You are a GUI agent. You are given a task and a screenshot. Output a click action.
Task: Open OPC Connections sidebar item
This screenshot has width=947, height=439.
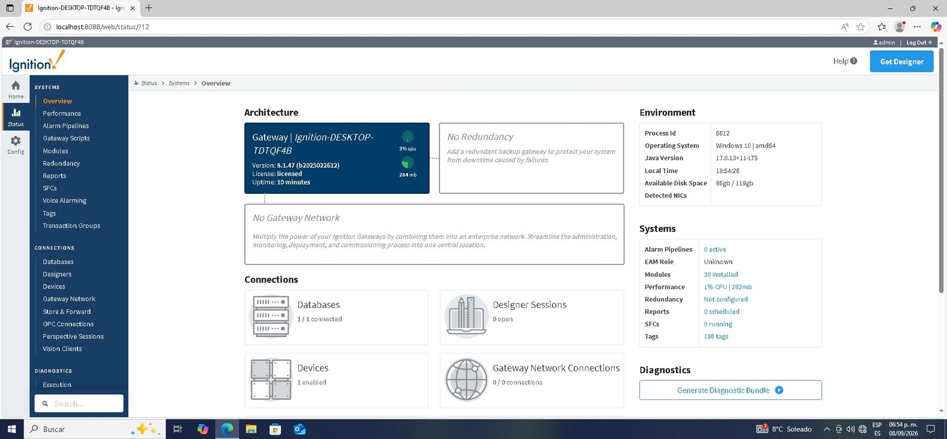coord(68,324)
